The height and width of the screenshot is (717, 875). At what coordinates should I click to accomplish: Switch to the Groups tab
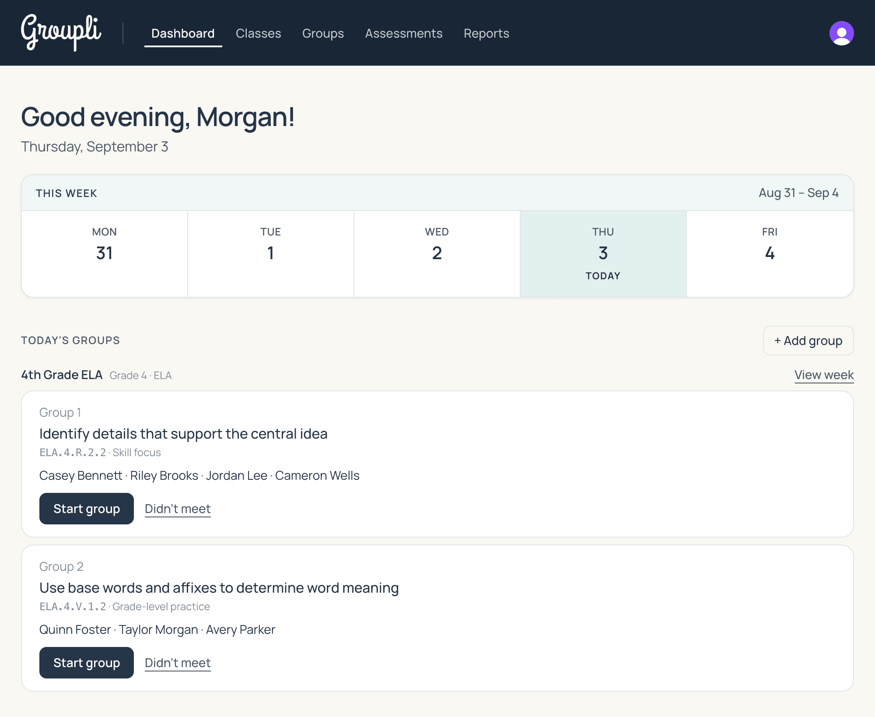323,33
